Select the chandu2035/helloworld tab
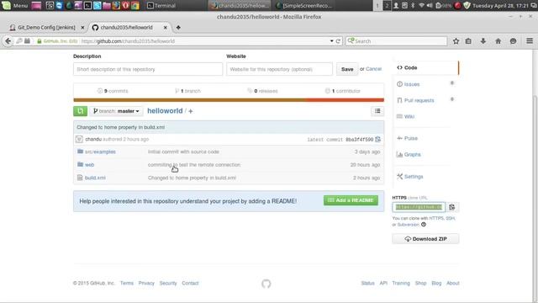The image size is (538, 303). click(127, 27)
